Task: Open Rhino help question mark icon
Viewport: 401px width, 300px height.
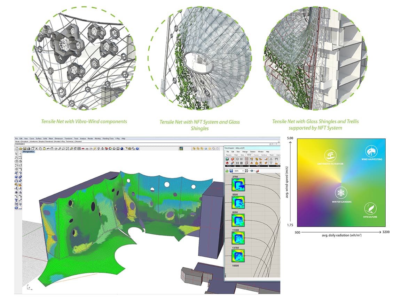Action: point(137,149)
